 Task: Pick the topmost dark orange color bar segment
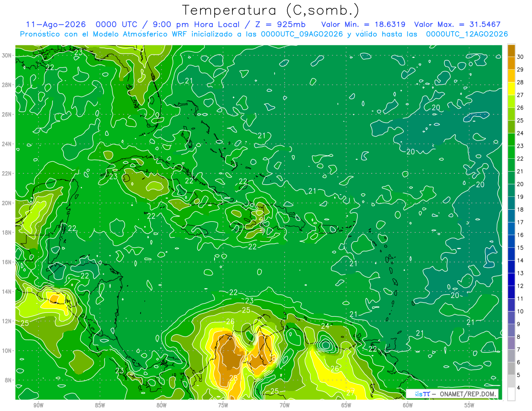point(511,51)
